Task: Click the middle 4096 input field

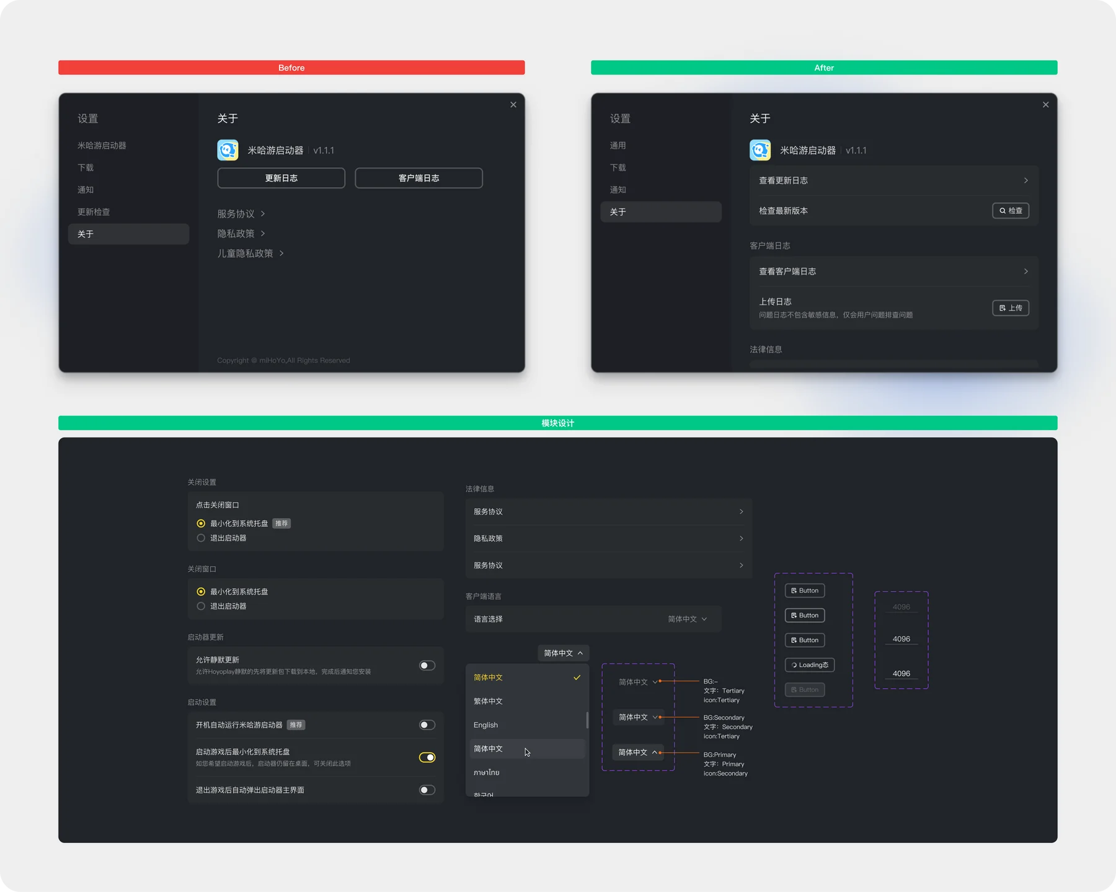Action: (901, 639)
